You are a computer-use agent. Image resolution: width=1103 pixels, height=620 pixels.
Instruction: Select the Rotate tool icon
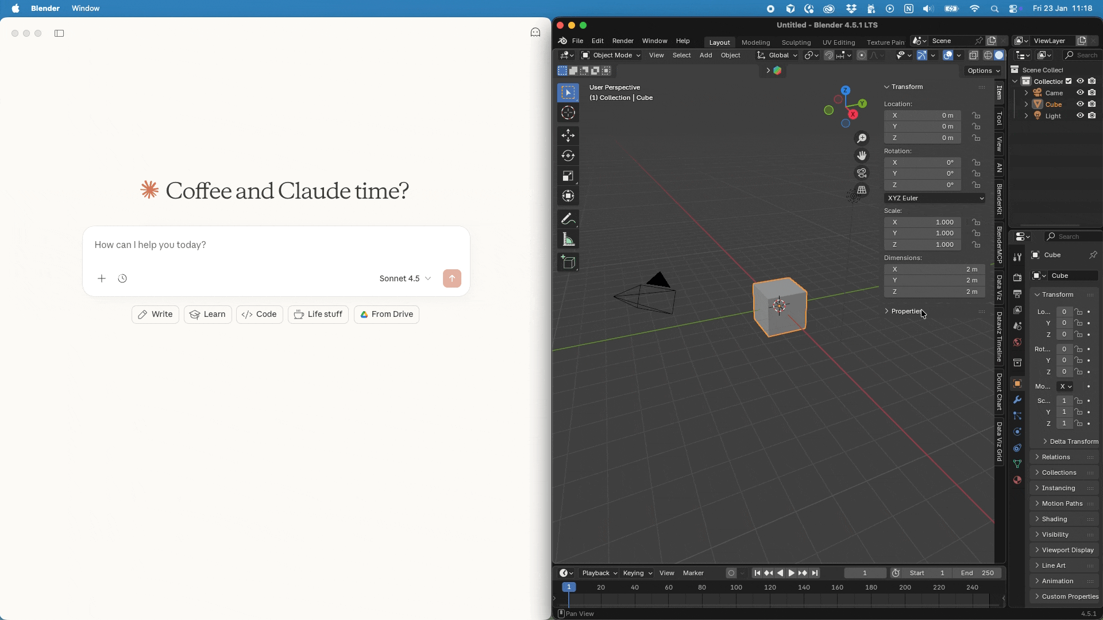(x=568, y=156)
